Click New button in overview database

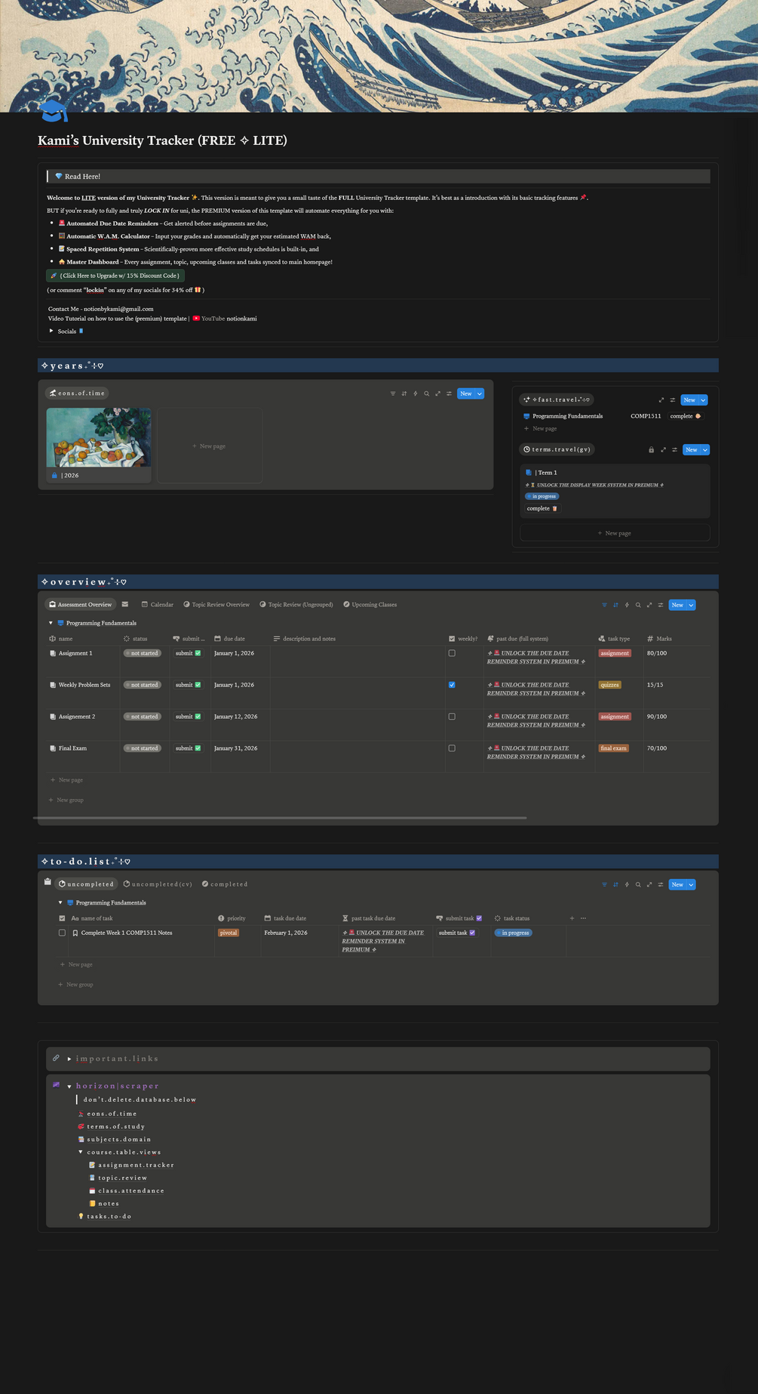[x=677, y=605]
